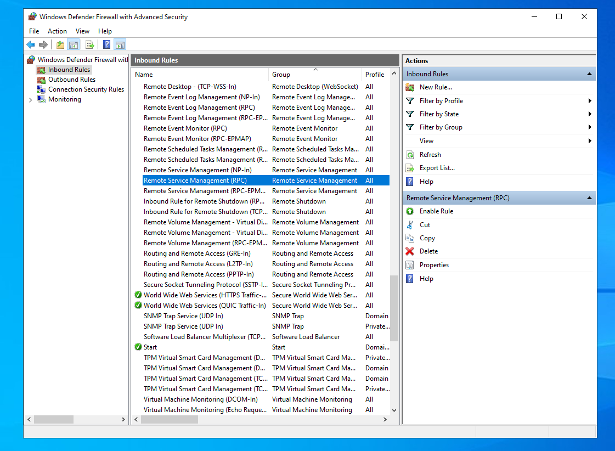Click Help icon under Remote Service Management section
The height and width of the screenshot is (451, 615).
[410, 279]
